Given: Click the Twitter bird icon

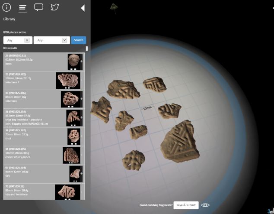Looking at the screenshot, I should pyautogui.click(x=54, y=7).
